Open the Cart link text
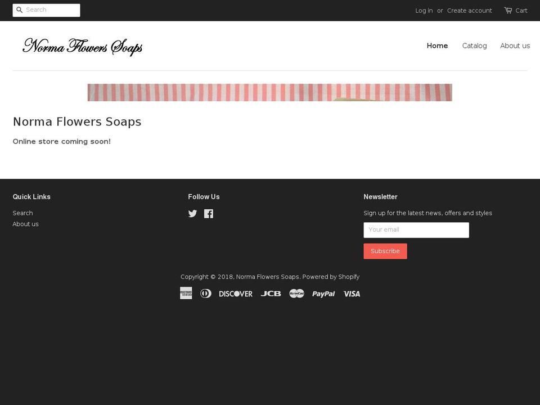 pos(521,11)
